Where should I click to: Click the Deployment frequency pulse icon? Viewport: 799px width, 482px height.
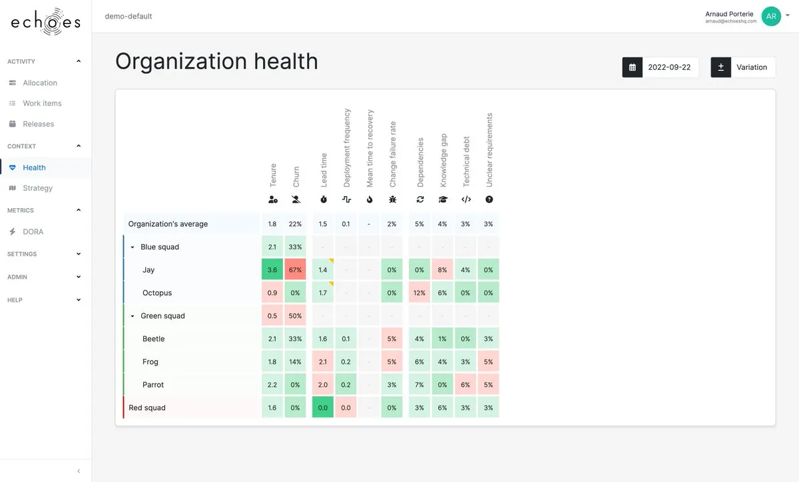[346, 199]
